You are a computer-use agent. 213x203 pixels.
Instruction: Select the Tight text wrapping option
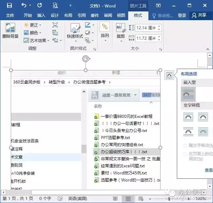[x=203, y=117]
